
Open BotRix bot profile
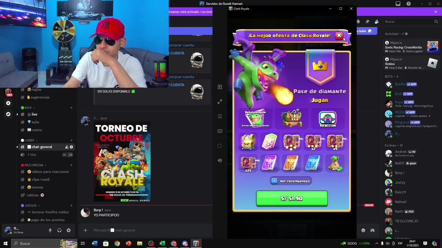click(412, 84)
